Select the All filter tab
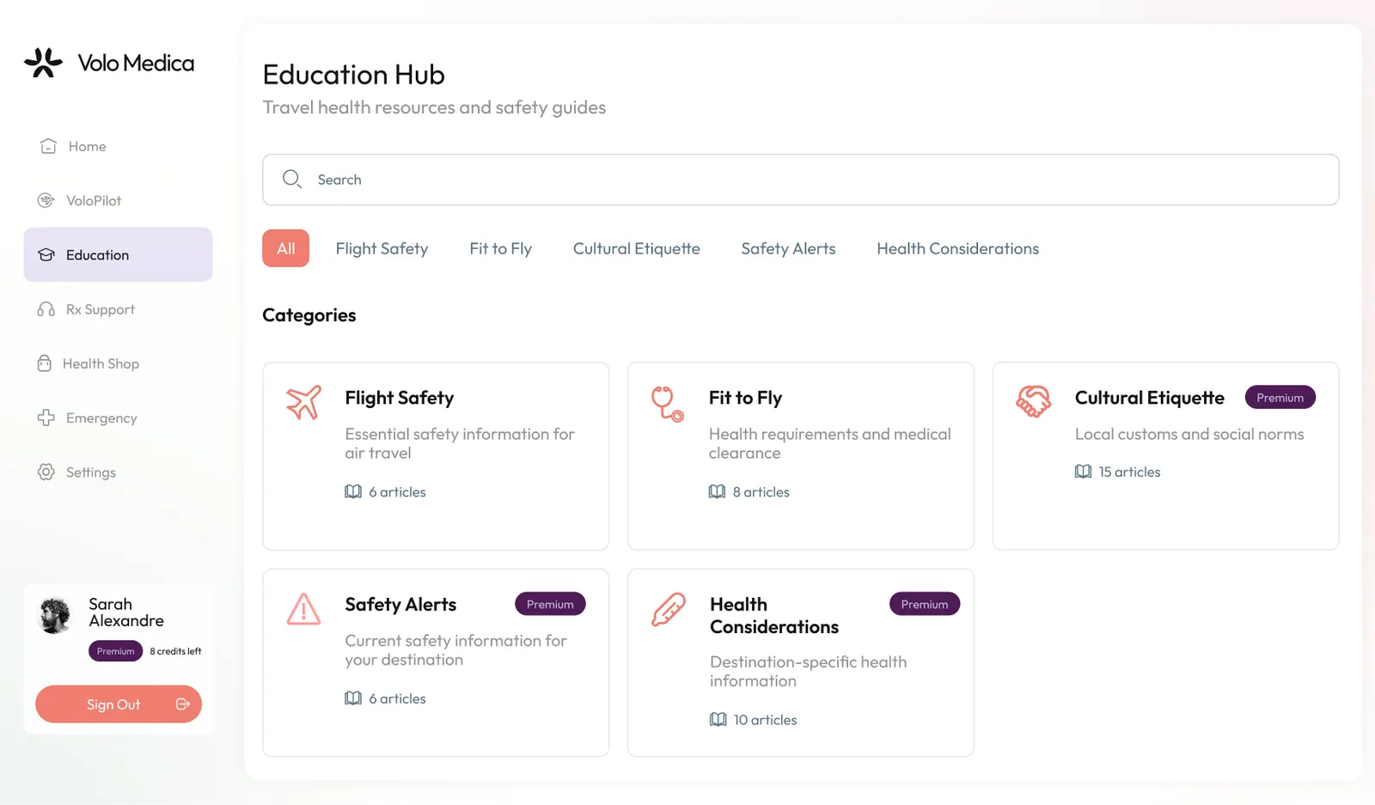Viewport: 1375px width, 805px height. tap(285, 248)
